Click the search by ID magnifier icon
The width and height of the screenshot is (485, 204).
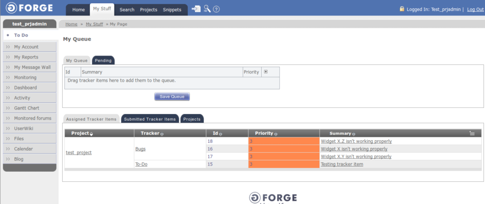pos(207,9)
